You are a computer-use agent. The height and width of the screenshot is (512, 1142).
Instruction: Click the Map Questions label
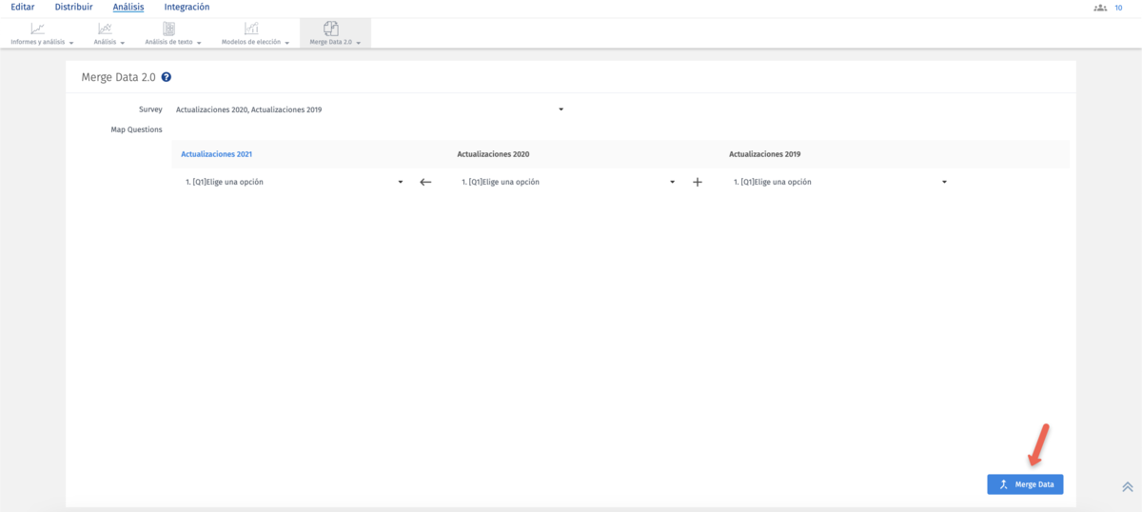(x=137, y=129)
